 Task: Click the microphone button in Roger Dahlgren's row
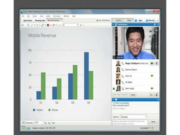click(157, 63)
